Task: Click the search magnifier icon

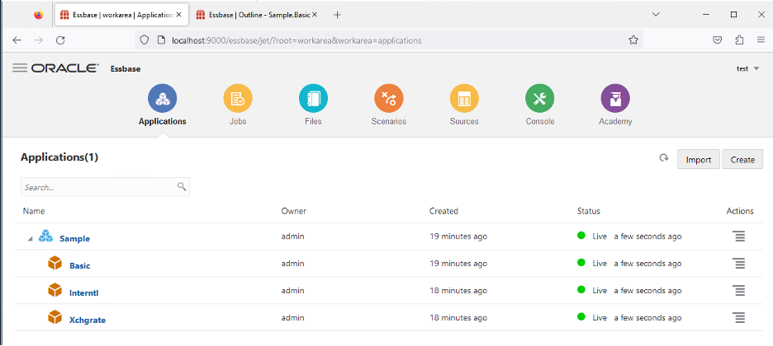Action: click(182, 186)
